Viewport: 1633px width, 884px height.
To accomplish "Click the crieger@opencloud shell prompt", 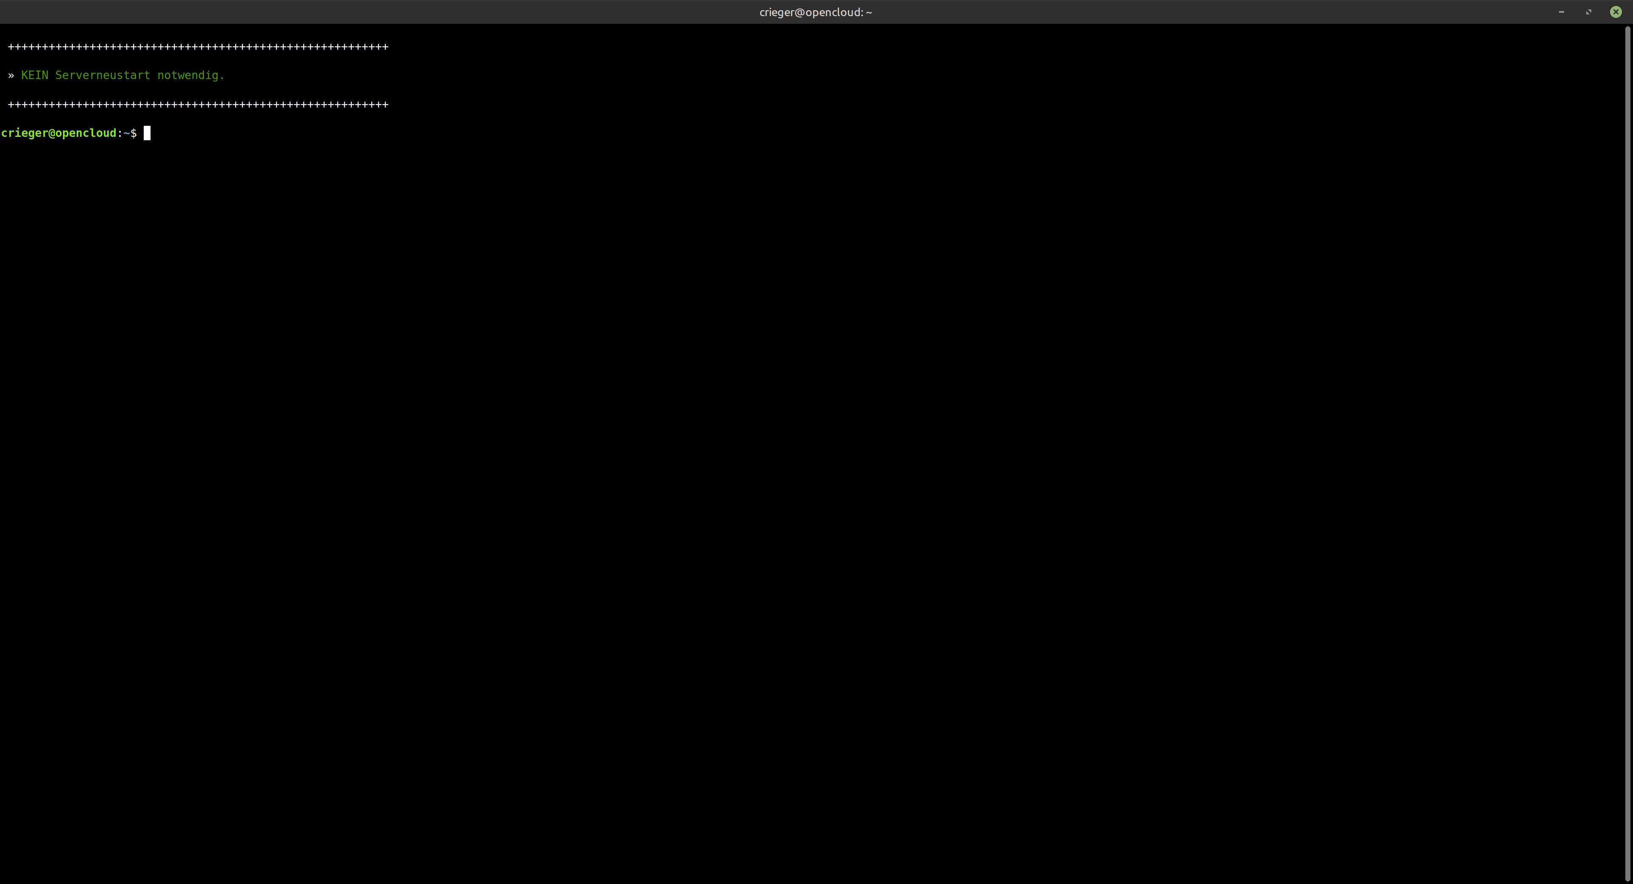I will coord(69,133).
